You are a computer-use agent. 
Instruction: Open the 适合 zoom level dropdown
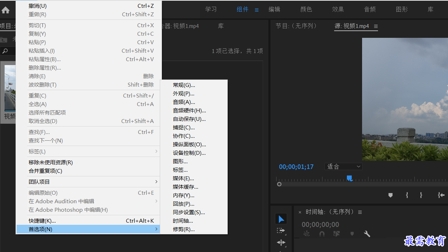point(344,166)
